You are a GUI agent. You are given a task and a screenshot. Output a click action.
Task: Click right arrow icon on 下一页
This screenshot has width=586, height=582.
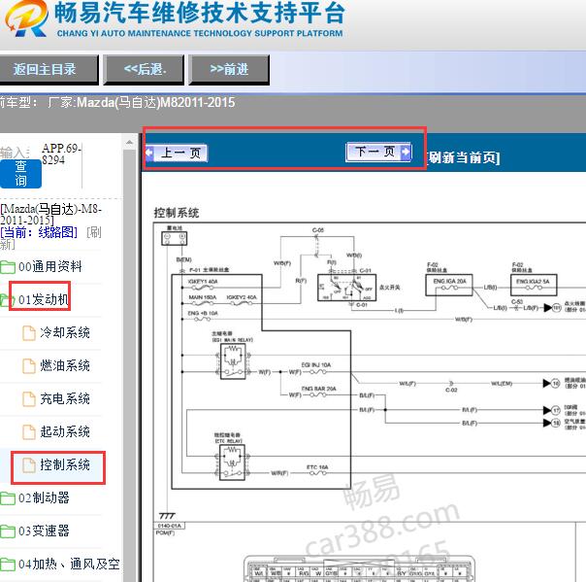click(406, 152)
